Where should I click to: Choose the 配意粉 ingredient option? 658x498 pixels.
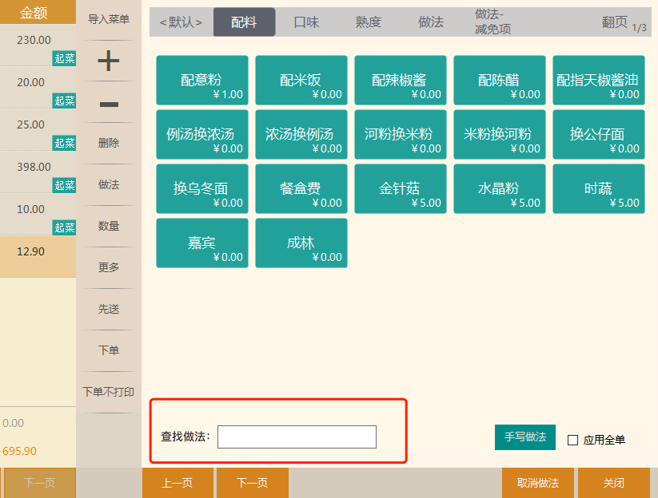pos(201,80)
